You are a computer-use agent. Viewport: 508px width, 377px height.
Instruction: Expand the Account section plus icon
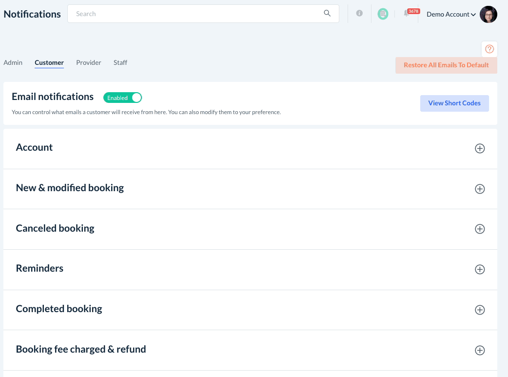coord(480,148)
